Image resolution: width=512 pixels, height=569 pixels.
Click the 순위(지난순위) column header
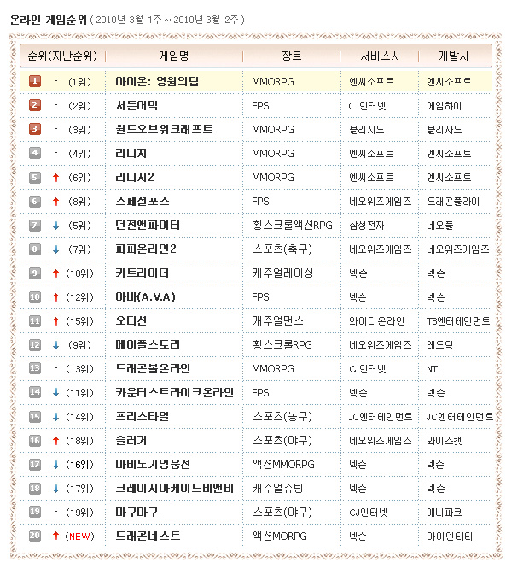(x=61, y=56)
